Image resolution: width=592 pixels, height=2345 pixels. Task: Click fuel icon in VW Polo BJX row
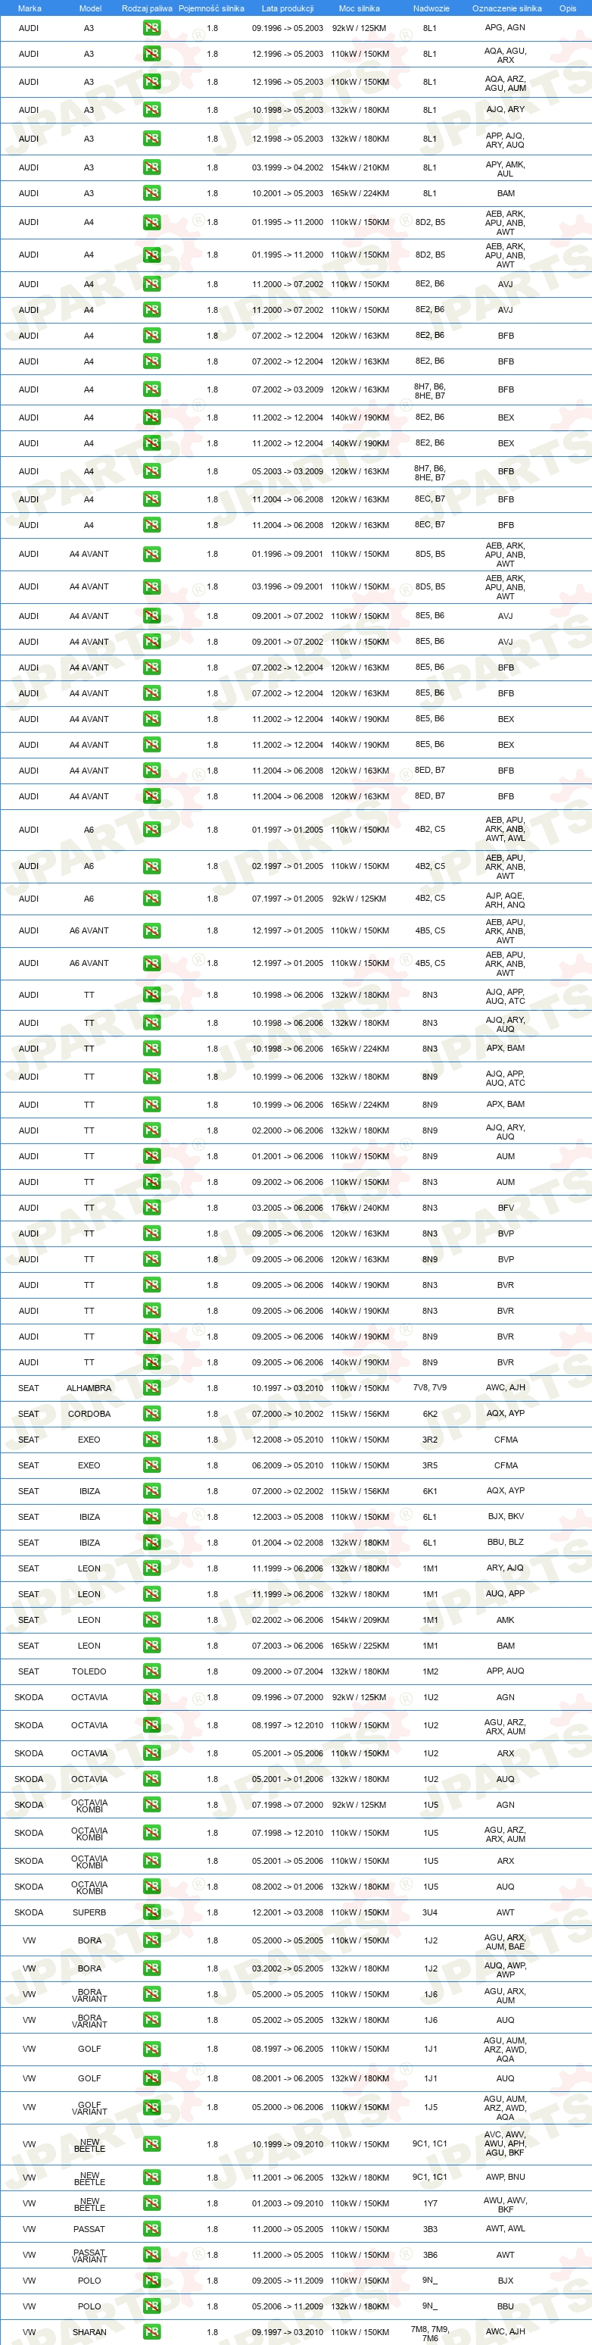point(152,2281)
